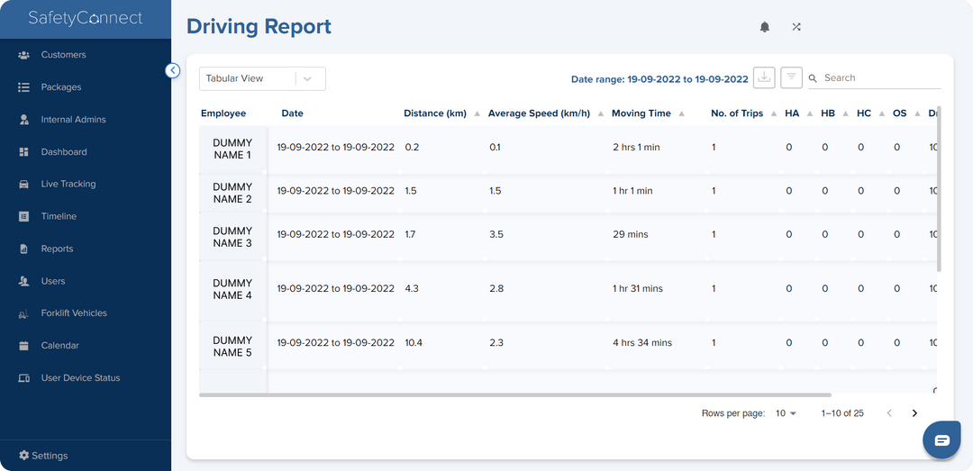Click the Internal Admins person icon

[23, 119]
